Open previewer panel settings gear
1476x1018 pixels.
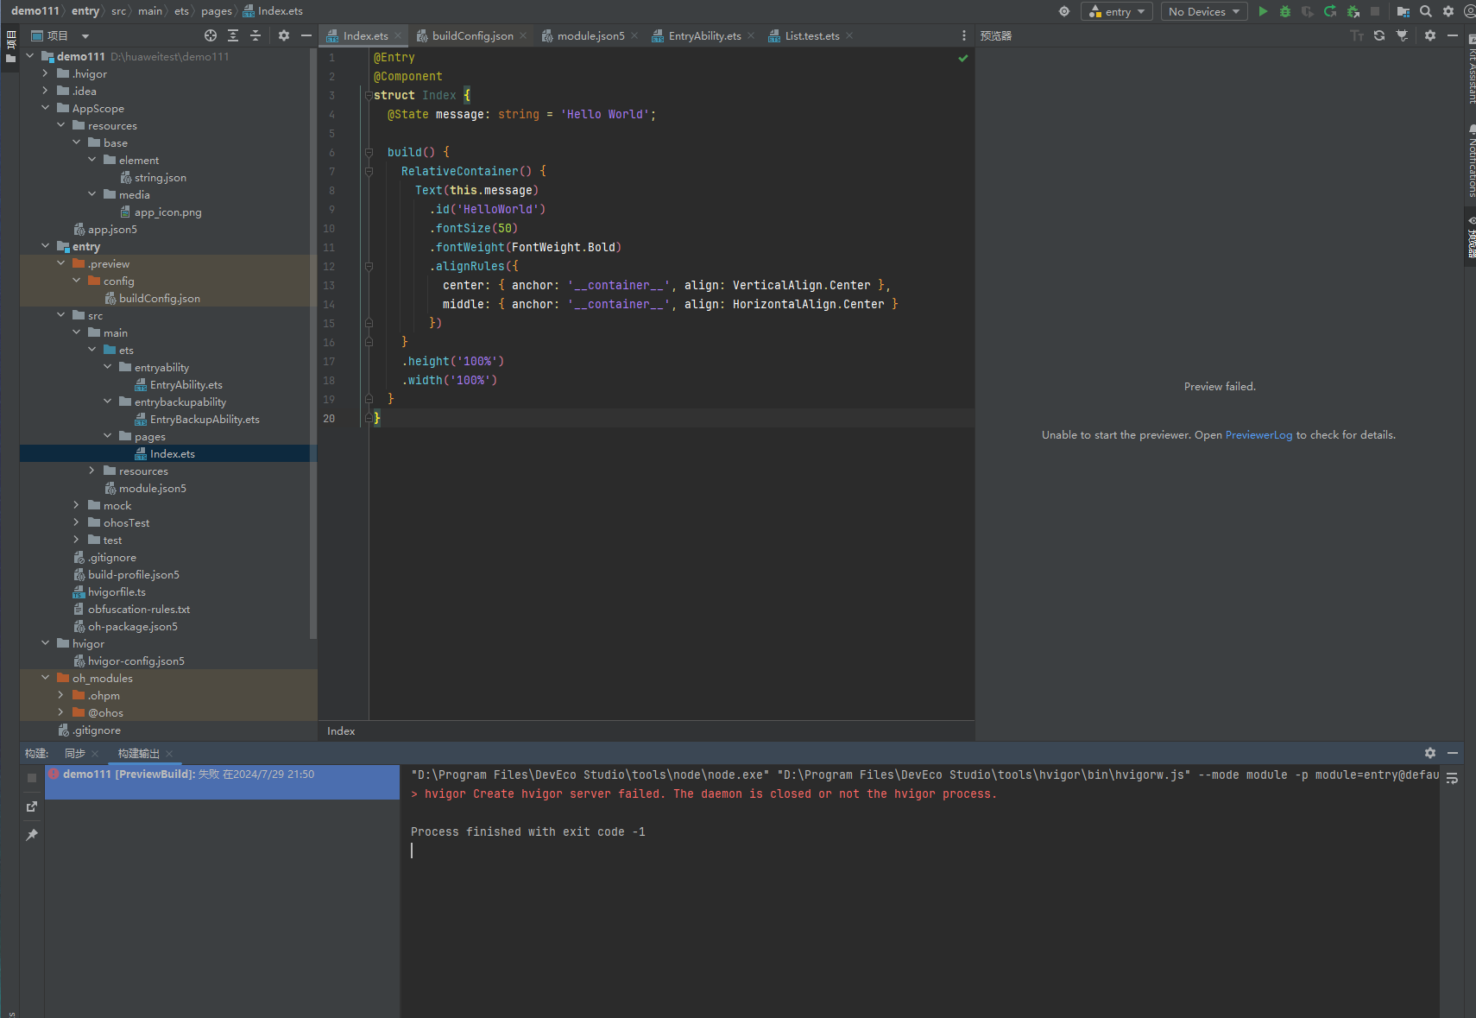pyautogui.click(x=1430, y=35)
